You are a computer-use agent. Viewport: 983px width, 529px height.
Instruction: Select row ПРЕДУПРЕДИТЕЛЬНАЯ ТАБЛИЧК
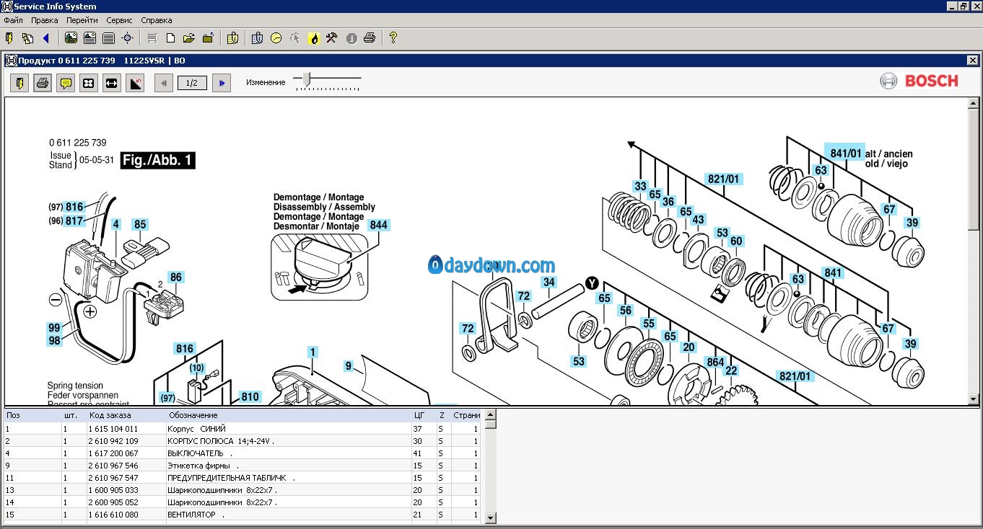click(242, 478)
